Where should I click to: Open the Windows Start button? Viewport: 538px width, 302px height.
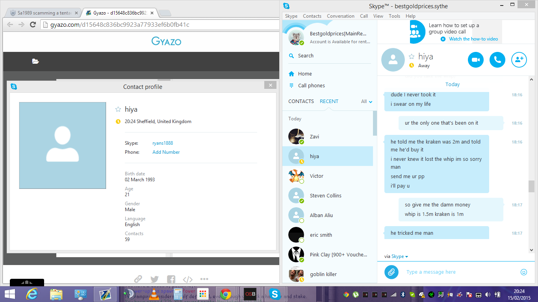[9, 294]
